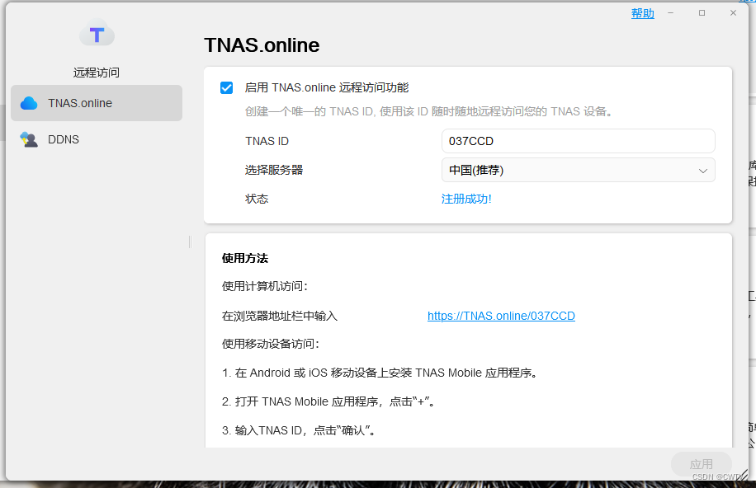
Task: Click the 应用 apply button
Action: pos(701,464)
